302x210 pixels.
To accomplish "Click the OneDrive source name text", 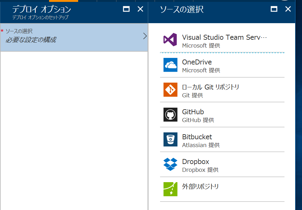I will tap(197, 62).
